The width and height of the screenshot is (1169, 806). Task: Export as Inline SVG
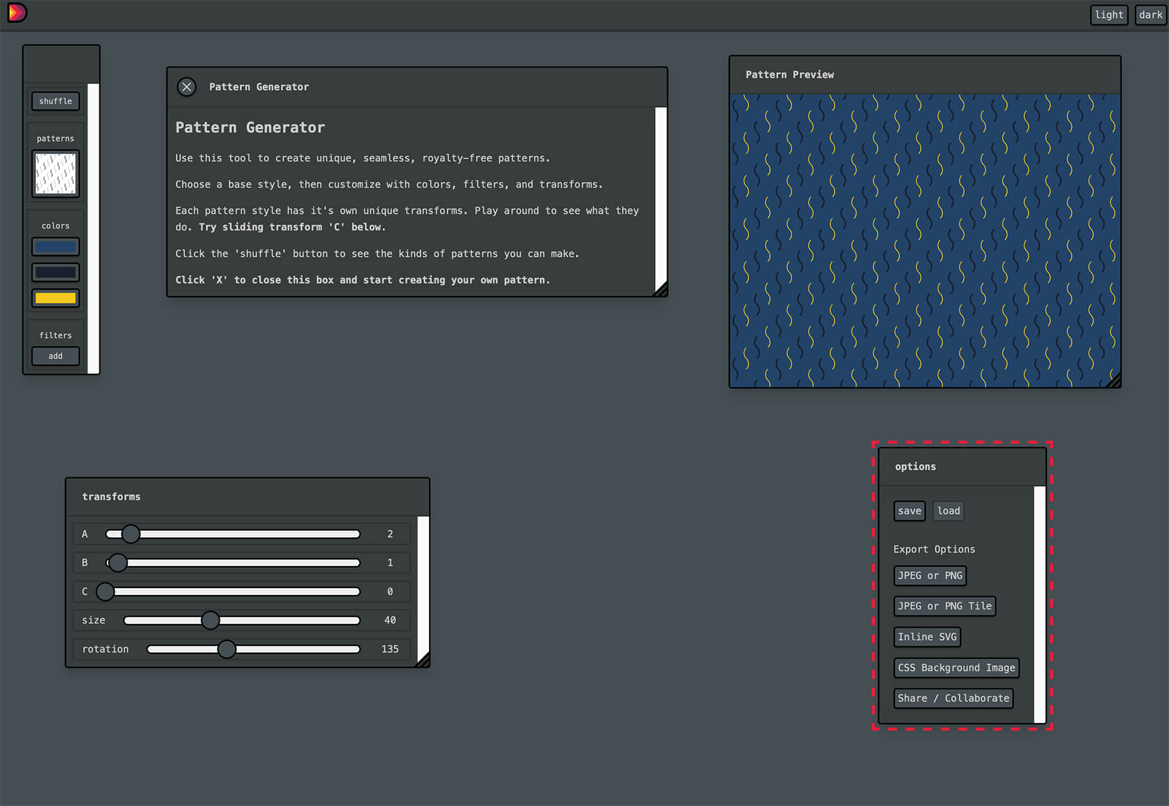[927, 637]
